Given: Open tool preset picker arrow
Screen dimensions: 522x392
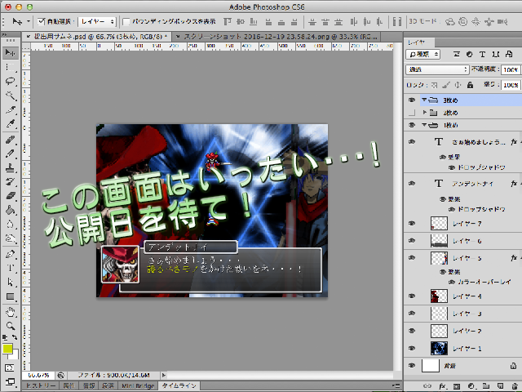Looking at the screenshot, I should (x=29, y=21).
